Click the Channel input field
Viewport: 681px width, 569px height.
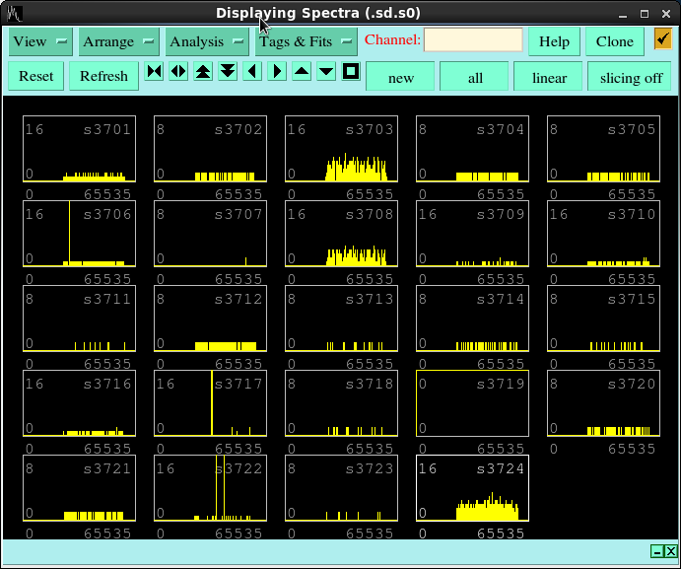point(473,40)
